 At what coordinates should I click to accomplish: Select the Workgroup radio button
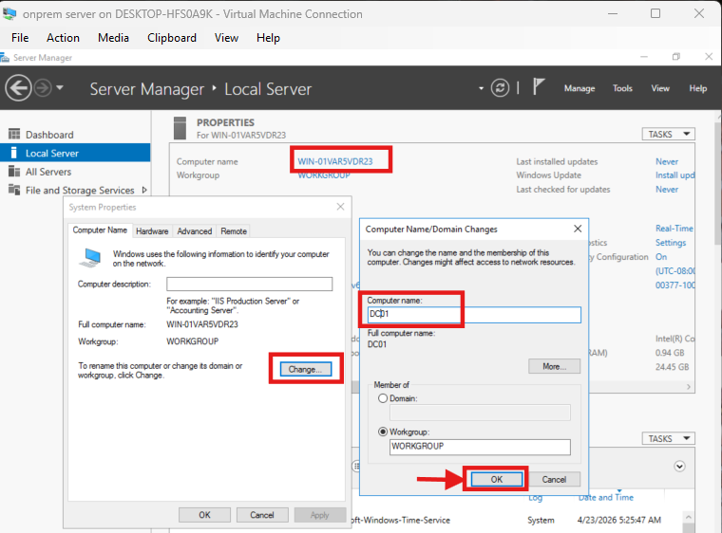pyautogui.click(x=383, y=432)
